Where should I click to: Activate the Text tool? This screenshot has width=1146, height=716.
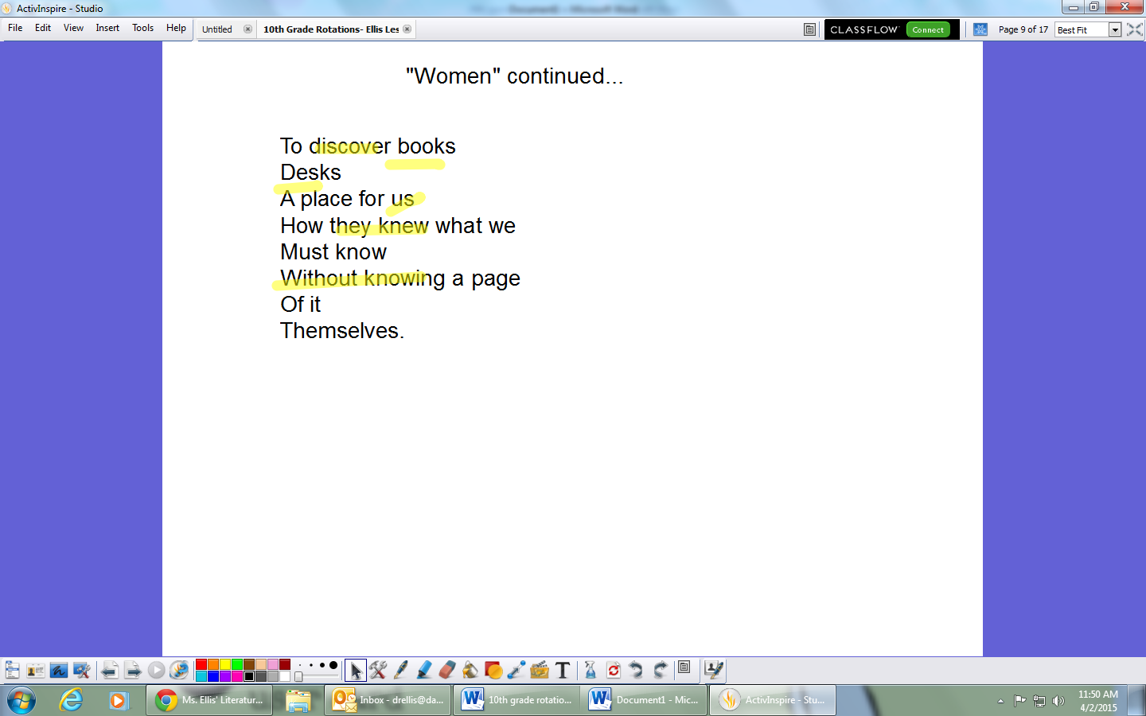(563, 671)
